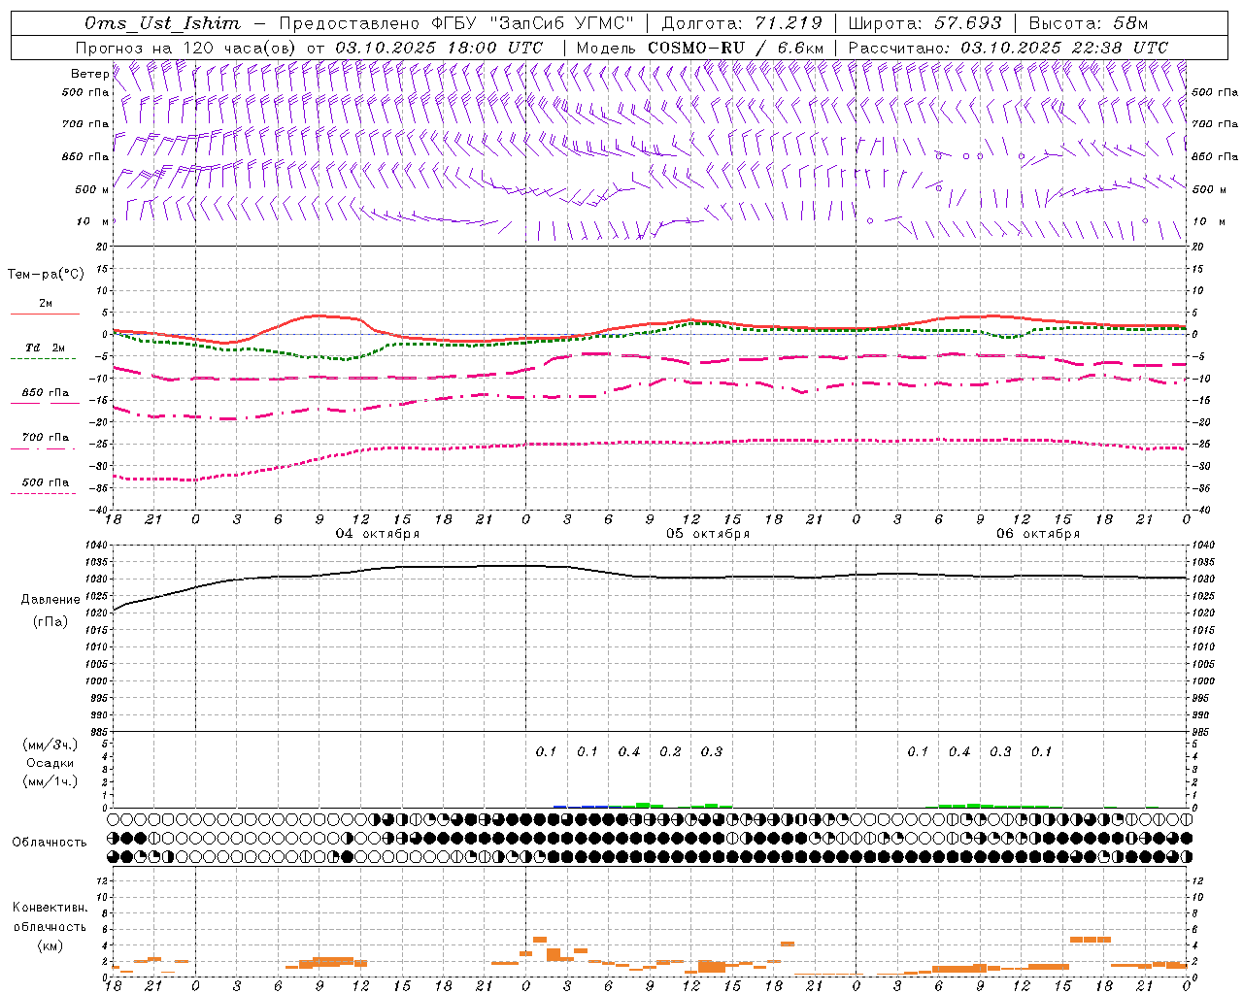Click the (мм/1ч.) precipitation unit label

tap(50, 781)
